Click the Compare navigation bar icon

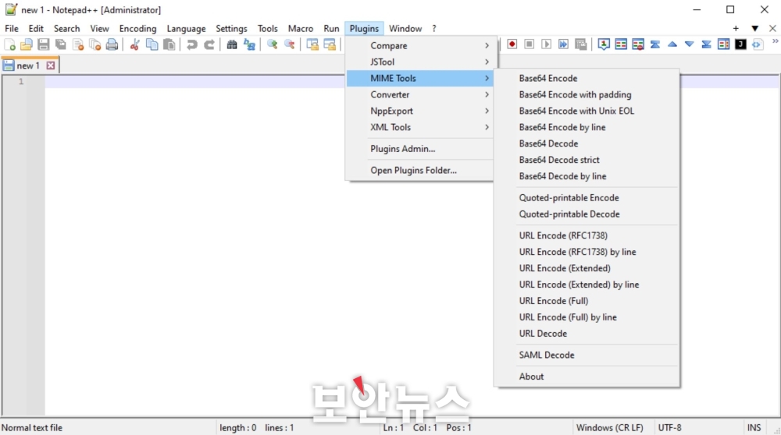click(x=724, y=44)
